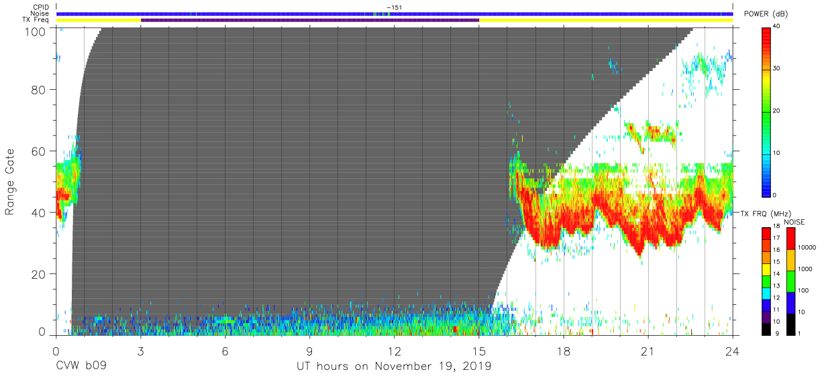Click the 'Range Gate' y-axis label
Screen dimensions: 824x380
pos(10,182)
